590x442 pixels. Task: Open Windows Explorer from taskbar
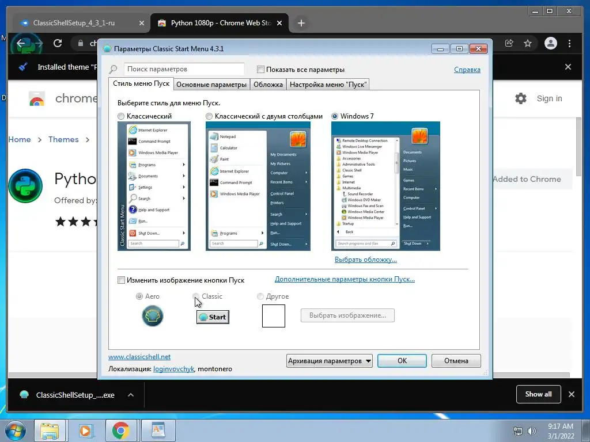coord(50,430)
